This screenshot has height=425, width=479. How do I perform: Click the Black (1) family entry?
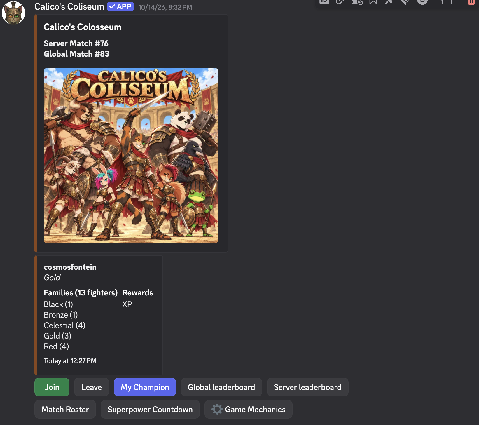(58, 304)
